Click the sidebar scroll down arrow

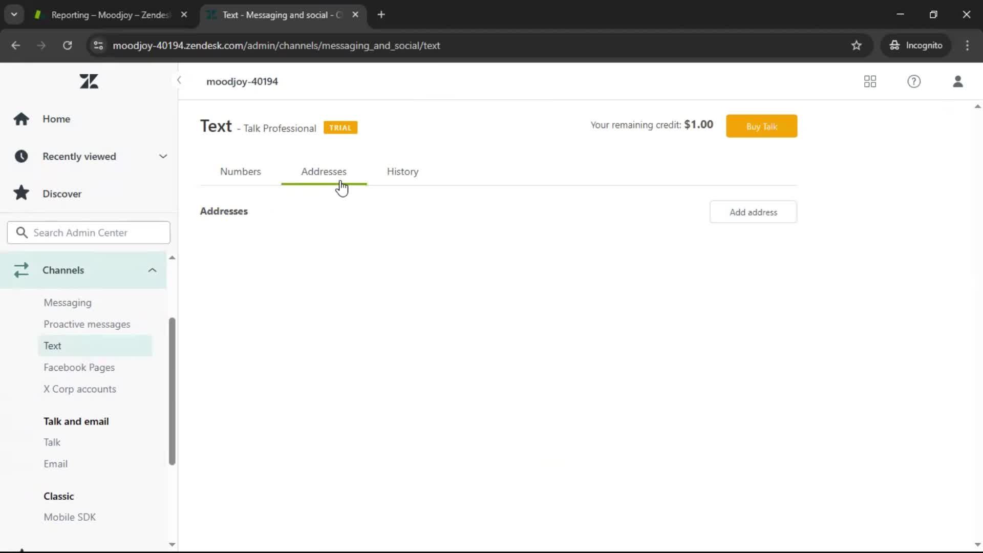(172, 544)
